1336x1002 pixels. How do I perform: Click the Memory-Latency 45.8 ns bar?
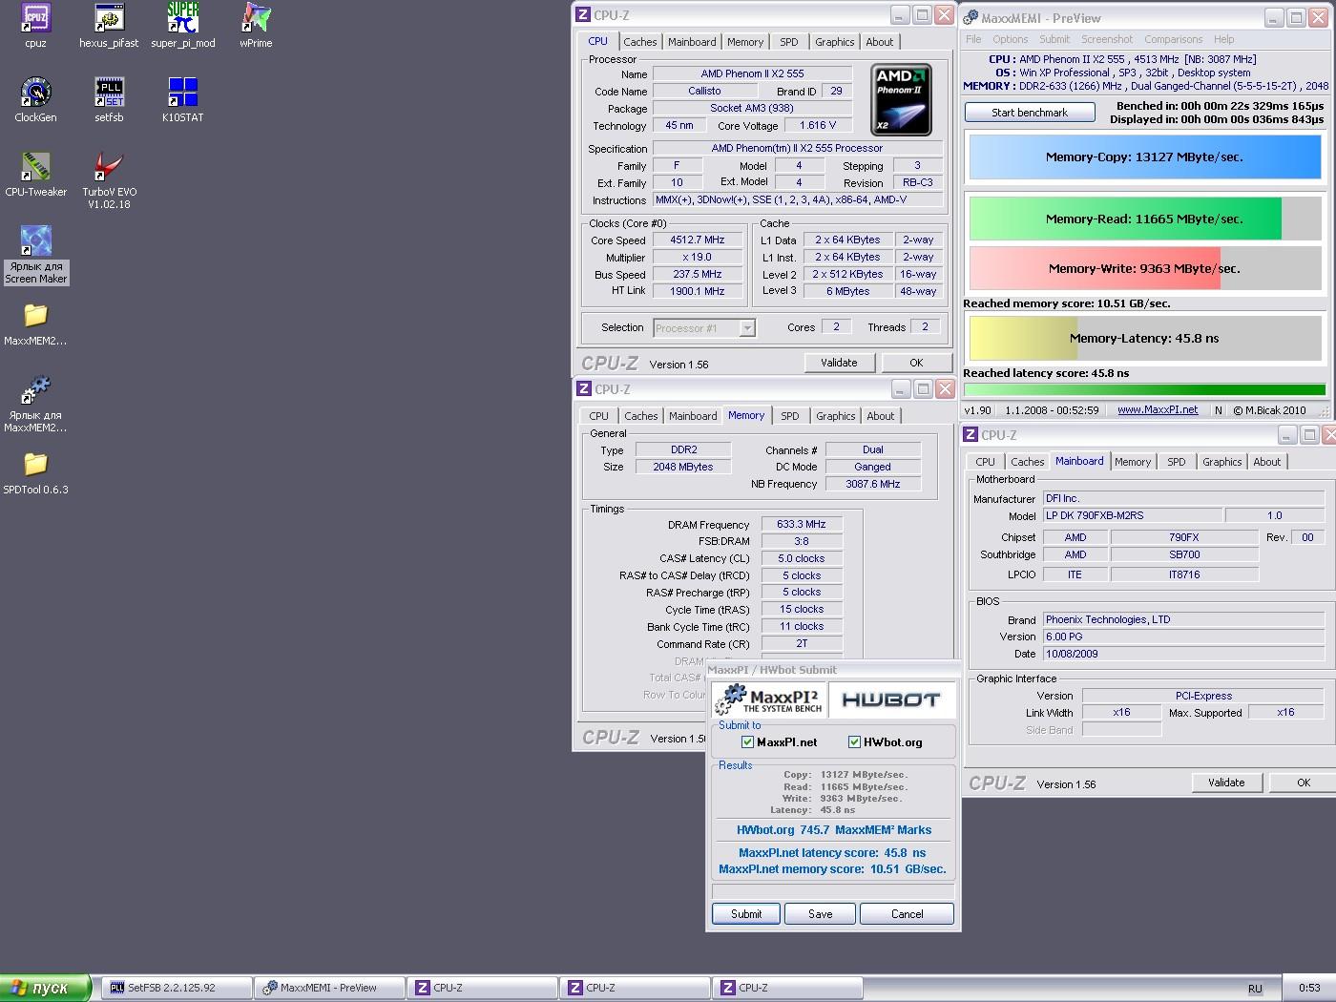[1145, 339]
